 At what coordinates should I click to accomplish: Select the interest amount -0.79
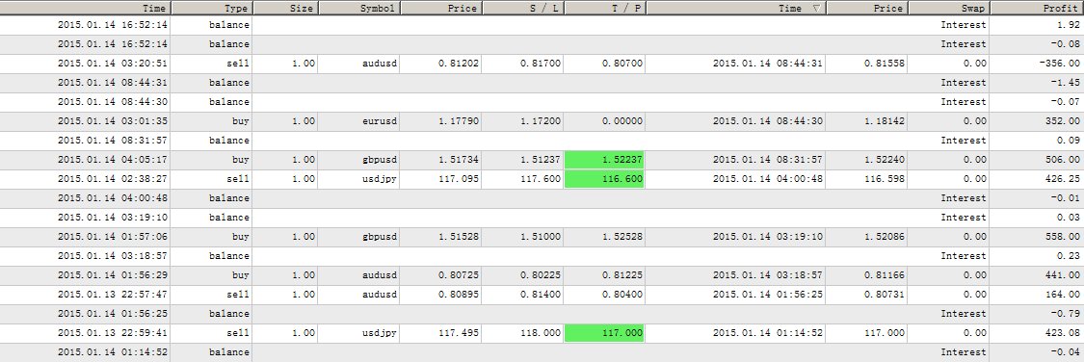1066,314
